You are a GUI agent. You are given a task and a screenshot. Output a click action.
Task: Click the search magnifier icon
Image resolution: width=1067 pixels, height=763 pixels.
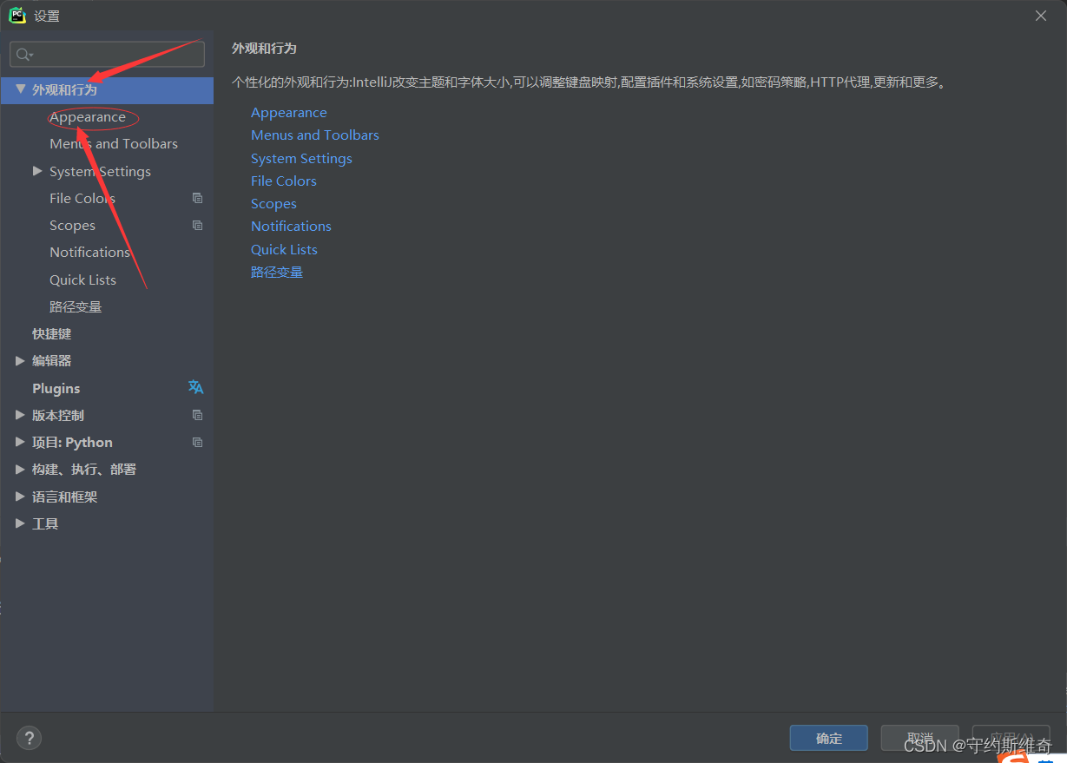pyautogui.click(x=23, y=55)
